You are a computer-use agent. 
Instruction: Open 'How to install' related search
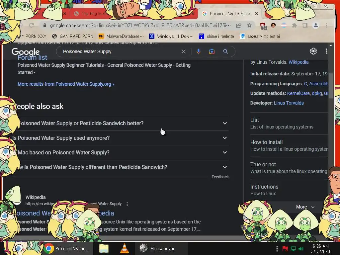click(289, 146)
